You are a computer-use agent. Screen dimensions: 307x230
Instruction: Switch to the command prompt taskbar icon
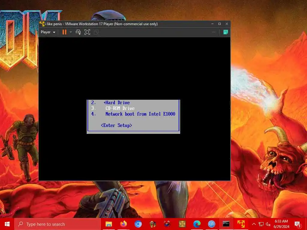(226, 224)
